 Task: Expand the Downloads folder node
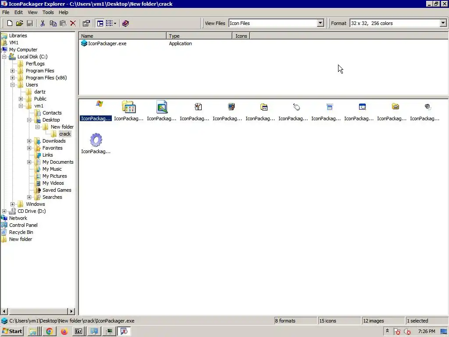(29, 141)
